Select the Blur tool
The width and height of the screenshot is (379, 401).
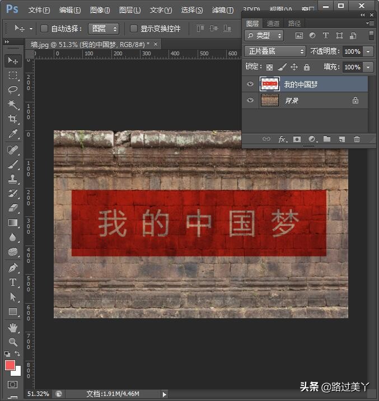pyautogui.click(x=13, y=237)
